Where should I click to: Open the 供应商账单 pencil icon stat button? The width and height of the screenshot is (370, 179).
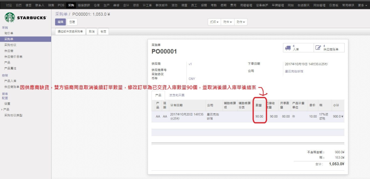[x=329, y=48]
